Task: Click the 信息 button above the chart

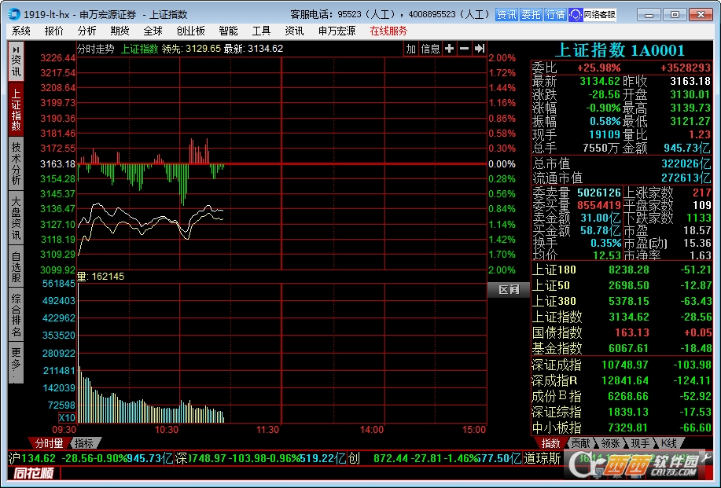Action: (x=430, y=49)
